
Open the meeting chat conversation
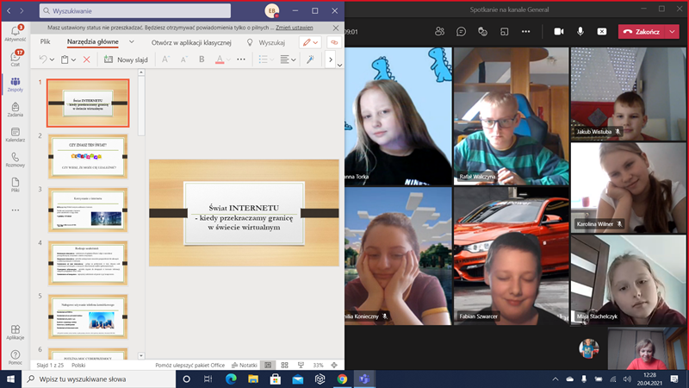click(462, 31)
